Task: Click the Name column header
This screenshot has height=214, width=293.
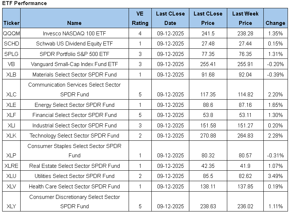Action: (x=74, y=23)
